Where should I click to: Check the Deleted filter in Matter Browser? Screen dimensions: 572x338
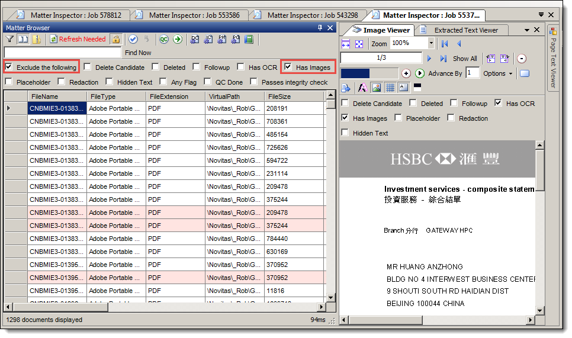pos(155,67)
